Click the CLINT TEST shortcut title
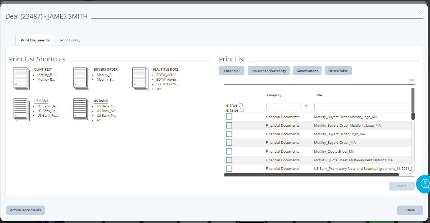This screenshot has width=430, height=223. [43, 70]
